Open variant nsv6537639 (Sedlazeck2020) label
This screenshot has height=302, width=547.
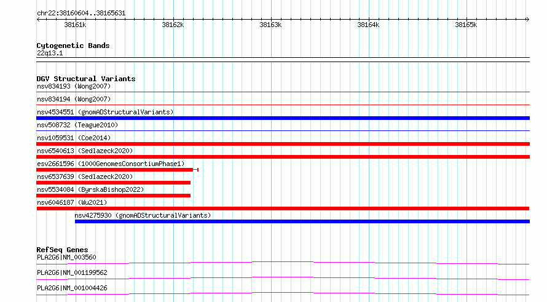click(85, 177)
